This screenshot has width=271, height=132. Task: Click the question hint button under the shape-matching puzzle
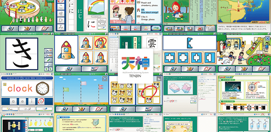click(x=190, y=69)
